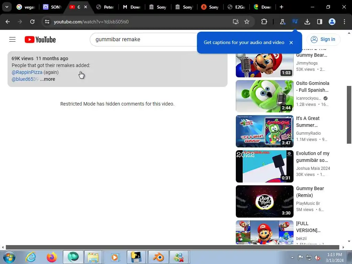Open the Osito Gominola Full Spanish title
Viewport: 352px width, 264px height.
[312, 87]
